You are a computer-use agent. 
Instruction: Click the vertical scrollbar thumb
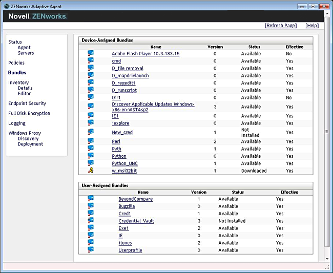pos(327,132)
